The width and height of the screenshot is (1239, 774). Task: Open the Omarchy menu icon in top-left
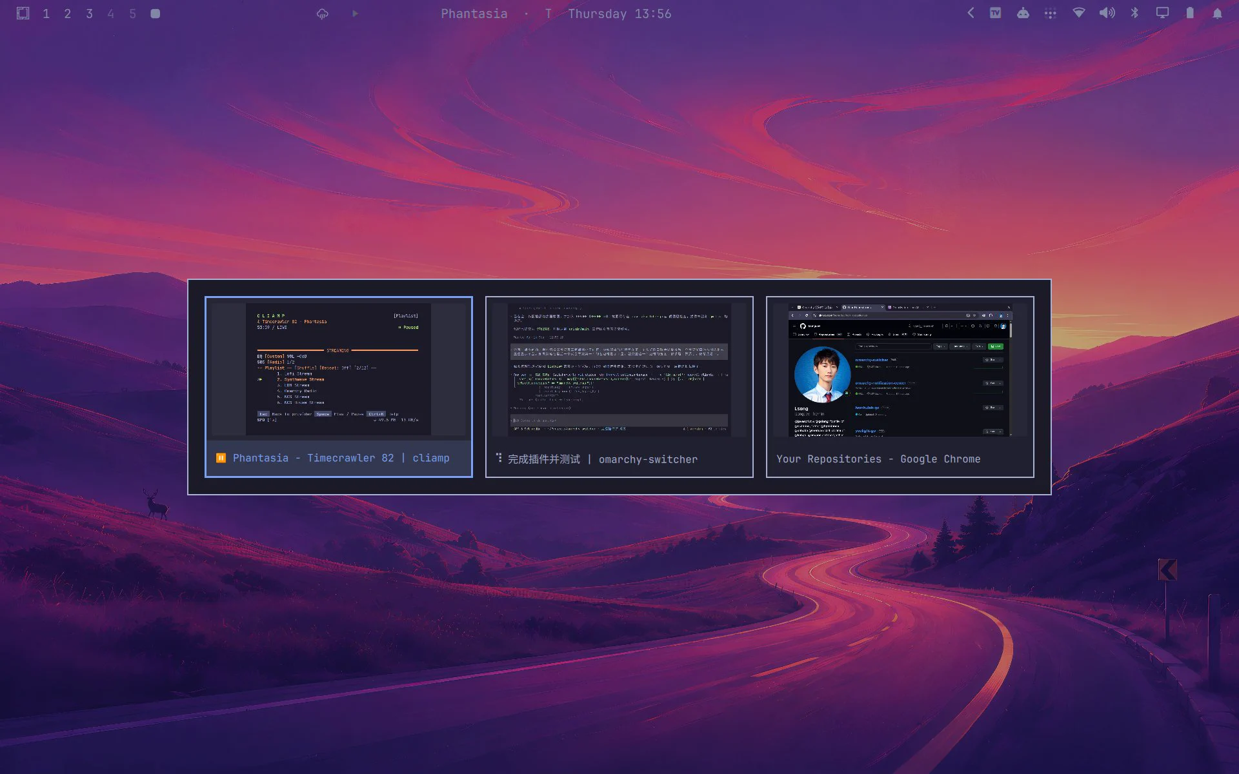(23, 13)
